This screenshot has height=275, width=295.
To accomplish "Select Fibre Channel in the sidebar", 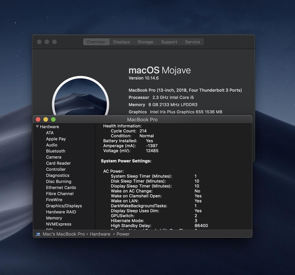I will coord(60,194).
